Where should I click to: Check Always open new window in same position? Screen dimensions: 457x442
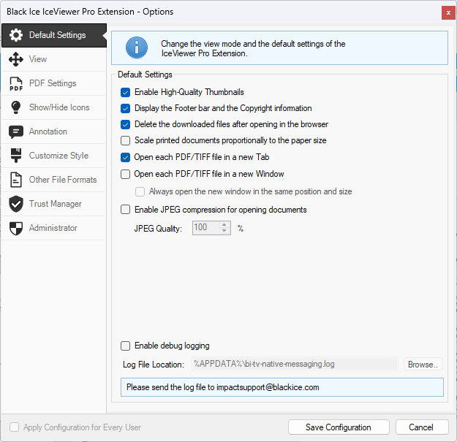click(140, 192)
